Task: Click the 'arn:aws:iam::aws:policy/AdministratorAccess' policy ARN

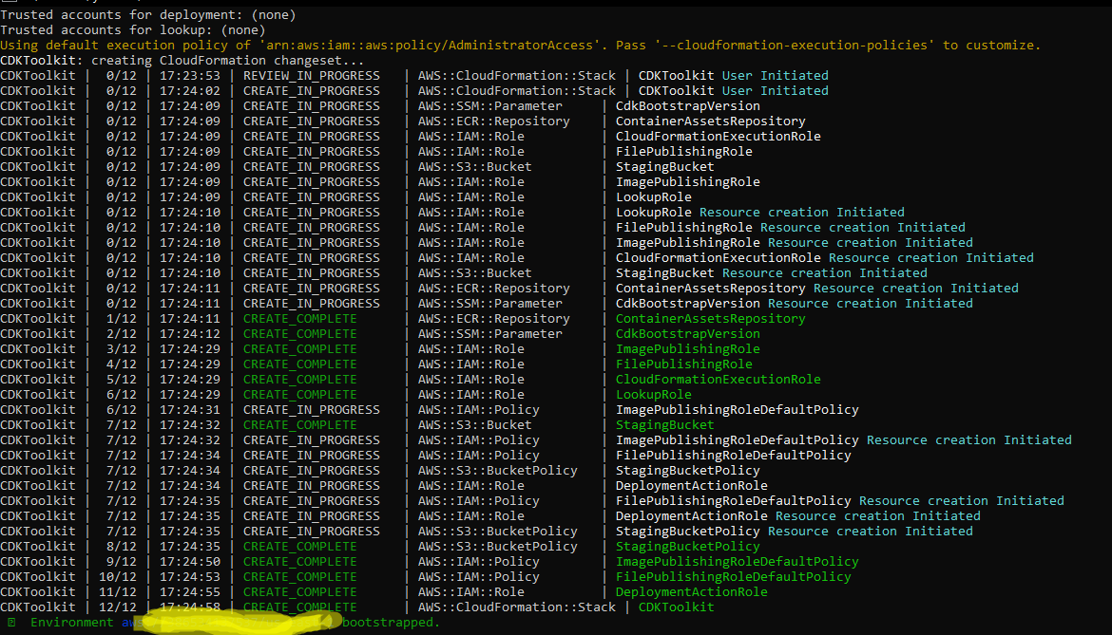Action: pos(430,46)
